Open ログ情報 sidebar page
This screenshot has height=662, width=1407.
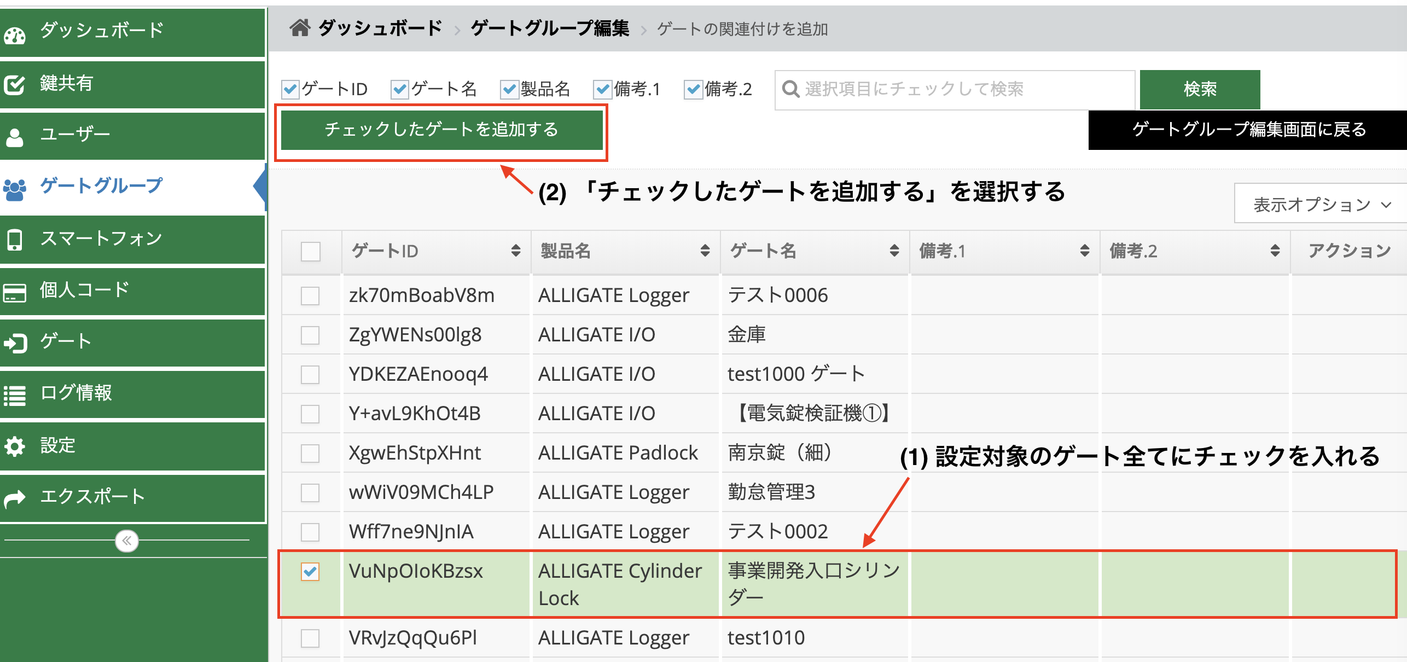[x=133, y=393]
